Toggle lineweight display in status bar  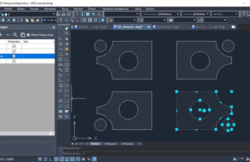click(83, 159)
